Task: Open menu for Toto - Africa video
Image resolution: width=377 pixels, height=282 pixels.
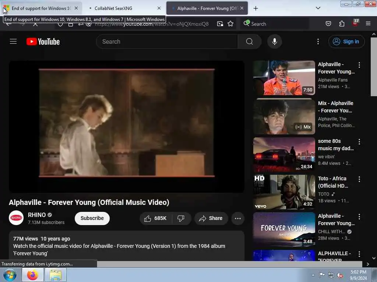Action: 359,179
